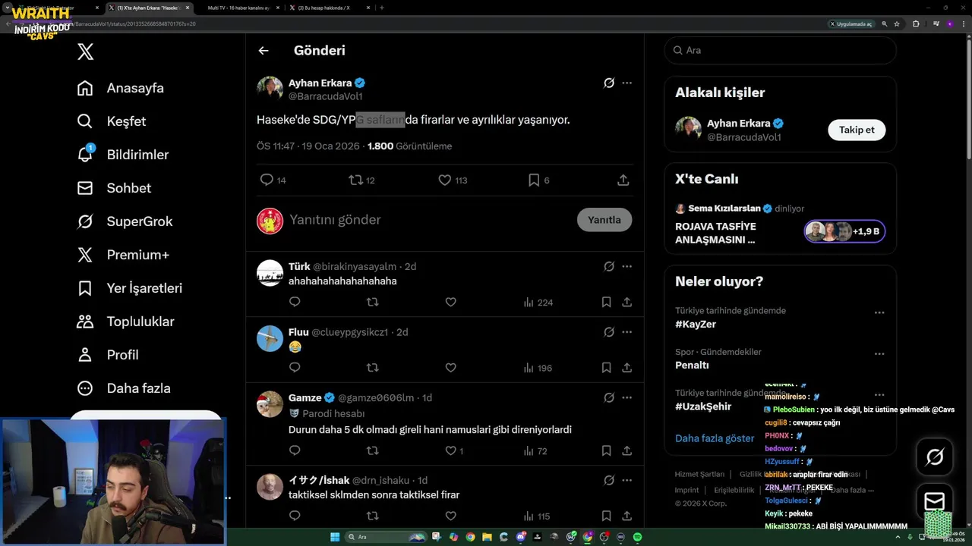Screen dimensions: 972x546
Task: Bookmark İshak's comment
Action: 606,516
